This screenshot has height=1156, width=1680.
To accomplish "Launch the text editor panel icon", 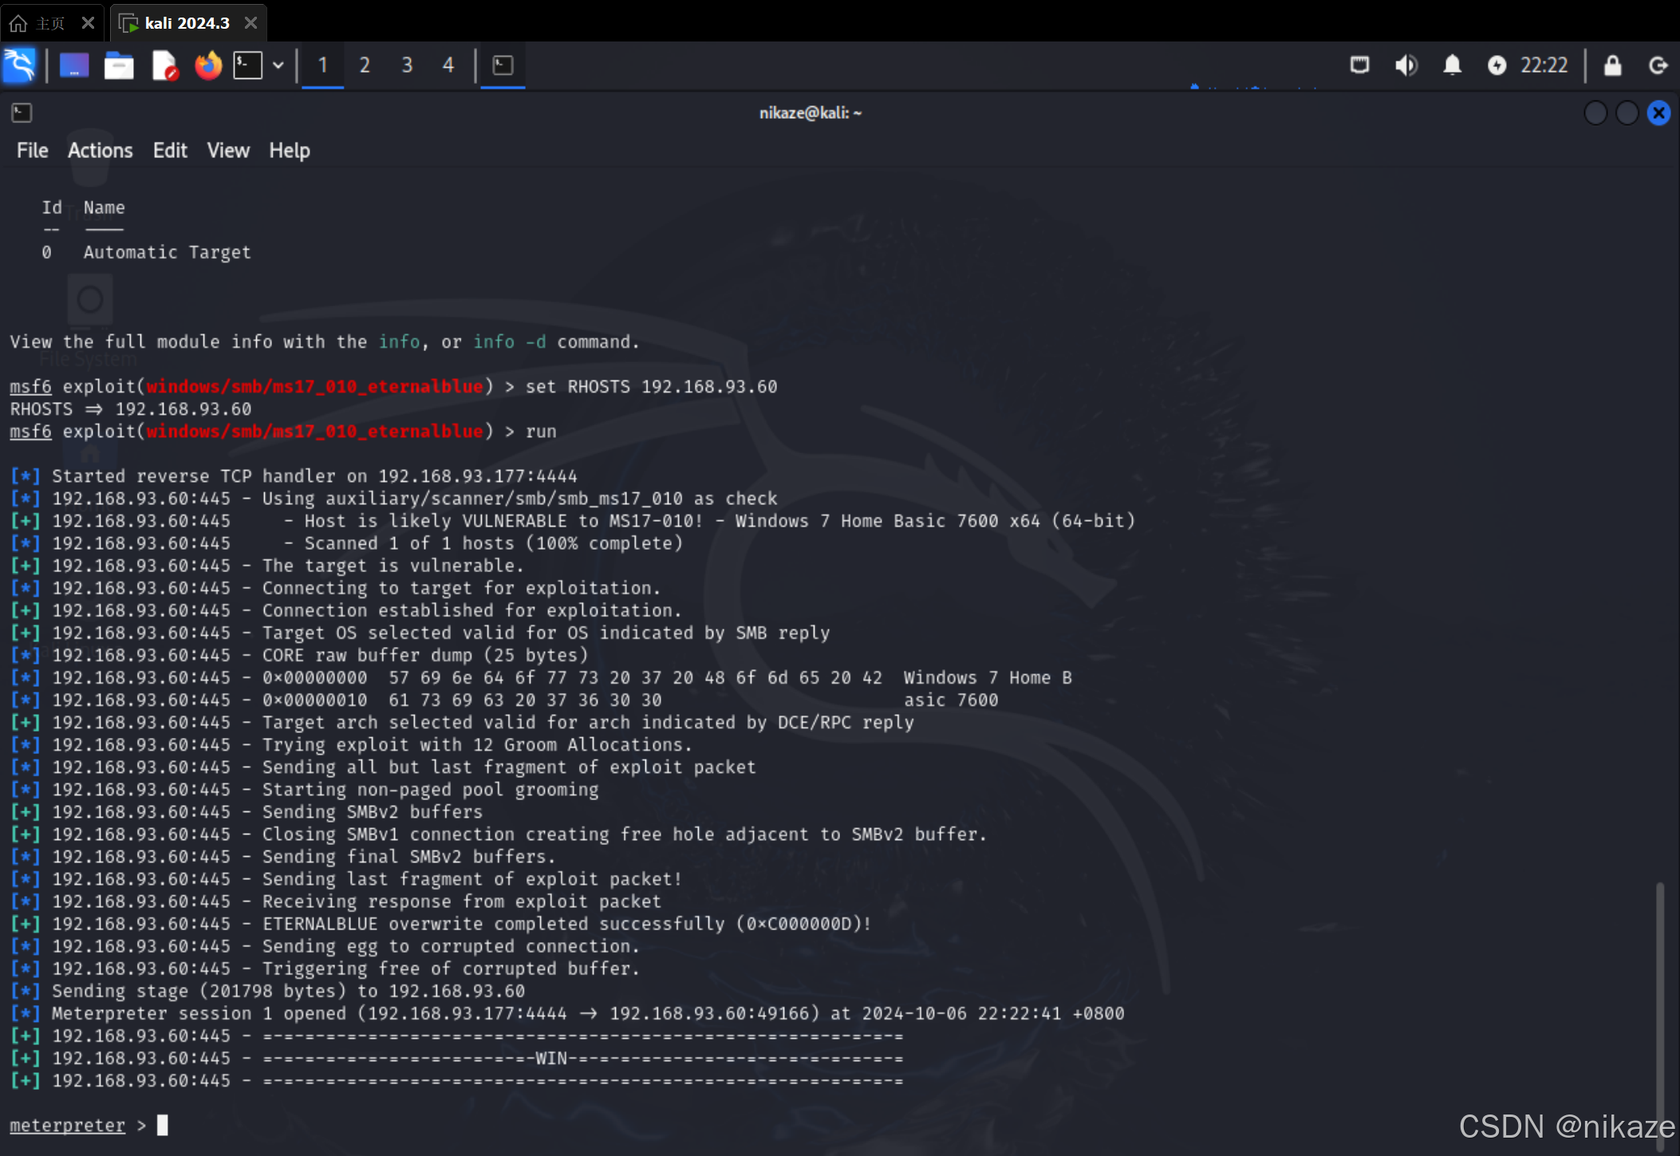I will coord(164,65).
